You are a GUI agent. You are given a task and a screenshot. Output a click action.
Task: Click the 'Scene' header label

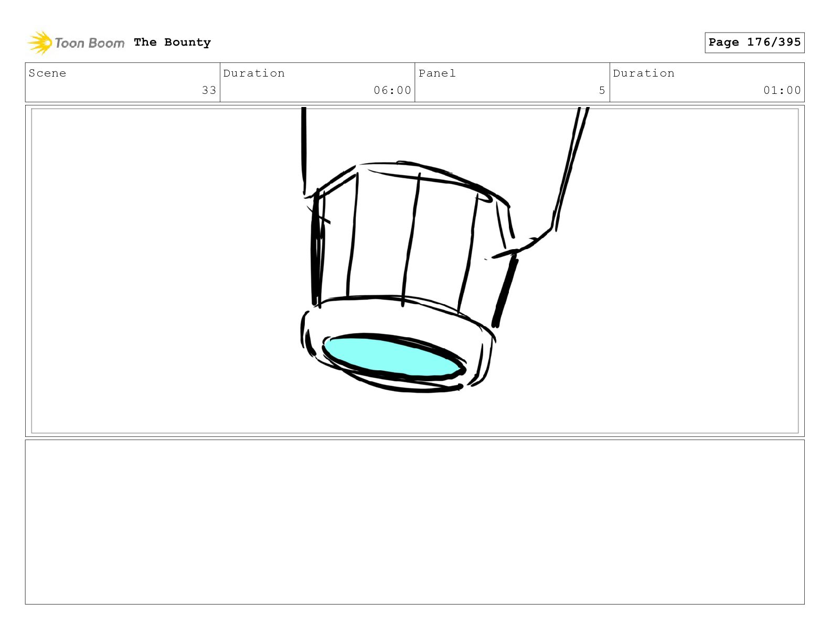click(47, 73)
